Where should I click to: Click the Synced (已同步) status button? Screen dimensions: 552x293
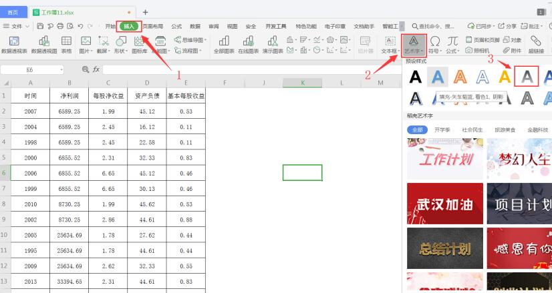coord(481,26)
